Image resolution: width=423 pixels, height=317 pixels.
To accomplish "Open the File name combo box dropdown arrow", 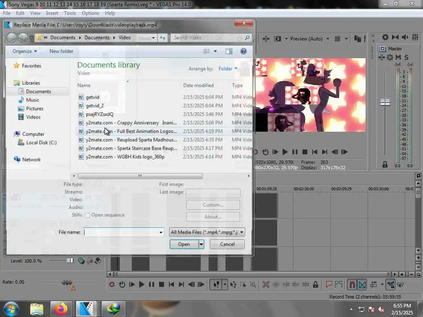I will [161, 232].
